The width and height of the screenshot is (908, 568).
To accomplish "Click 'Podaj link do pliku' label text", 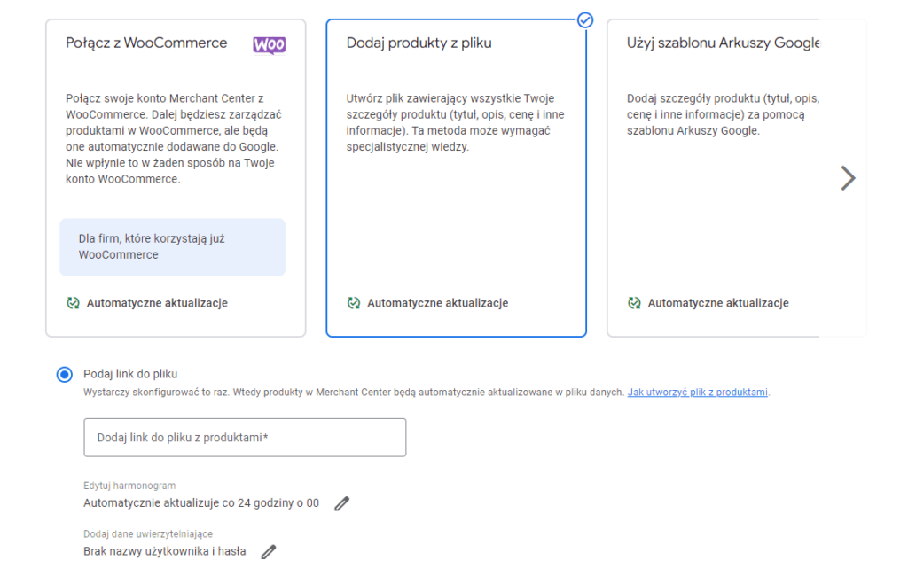I will click(130, 374).
